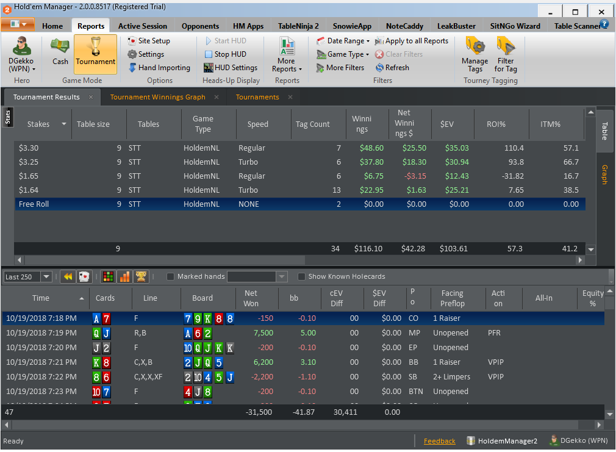Expand the Last 250 dropdown
Viewport: 616px width, 452px height.
46,277
